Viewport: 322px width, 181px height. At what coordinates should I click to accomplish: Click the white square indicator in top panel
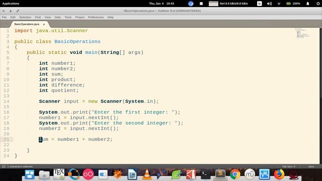(201, 4)
